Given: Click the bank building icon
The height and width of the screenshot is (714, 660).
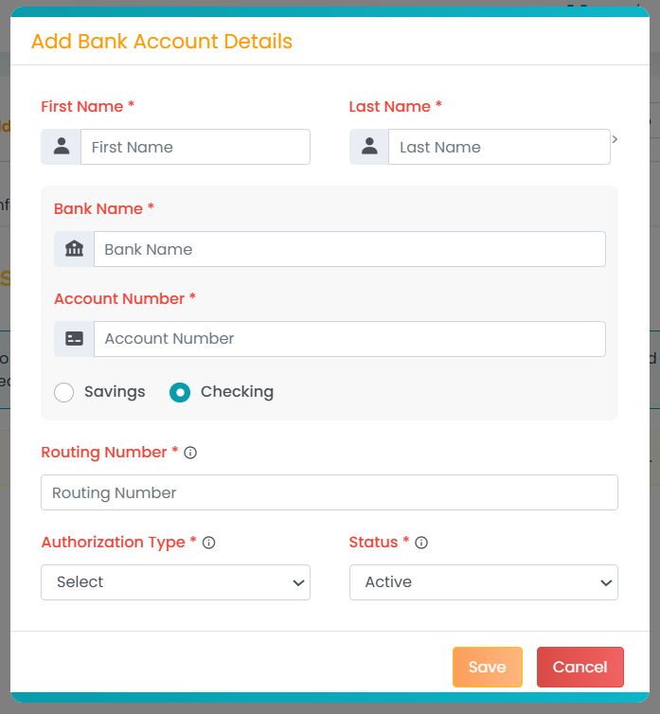Looking at the screenshot, I should point(74,249).
